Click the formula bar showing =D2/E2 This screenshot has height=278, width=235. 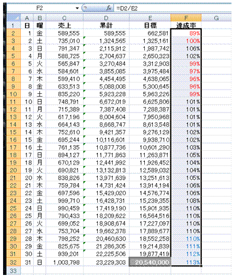coord(172,8)
